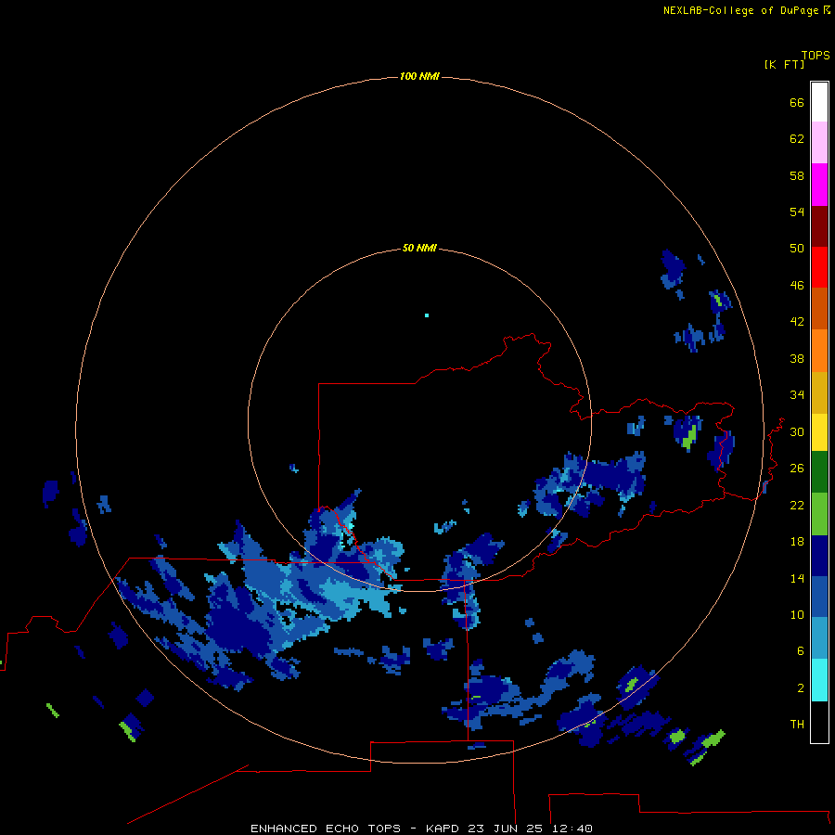Click the Enhanced Echo Tops KAPD caption
Viewport: 835px width, 835px height.
[421, 829]
